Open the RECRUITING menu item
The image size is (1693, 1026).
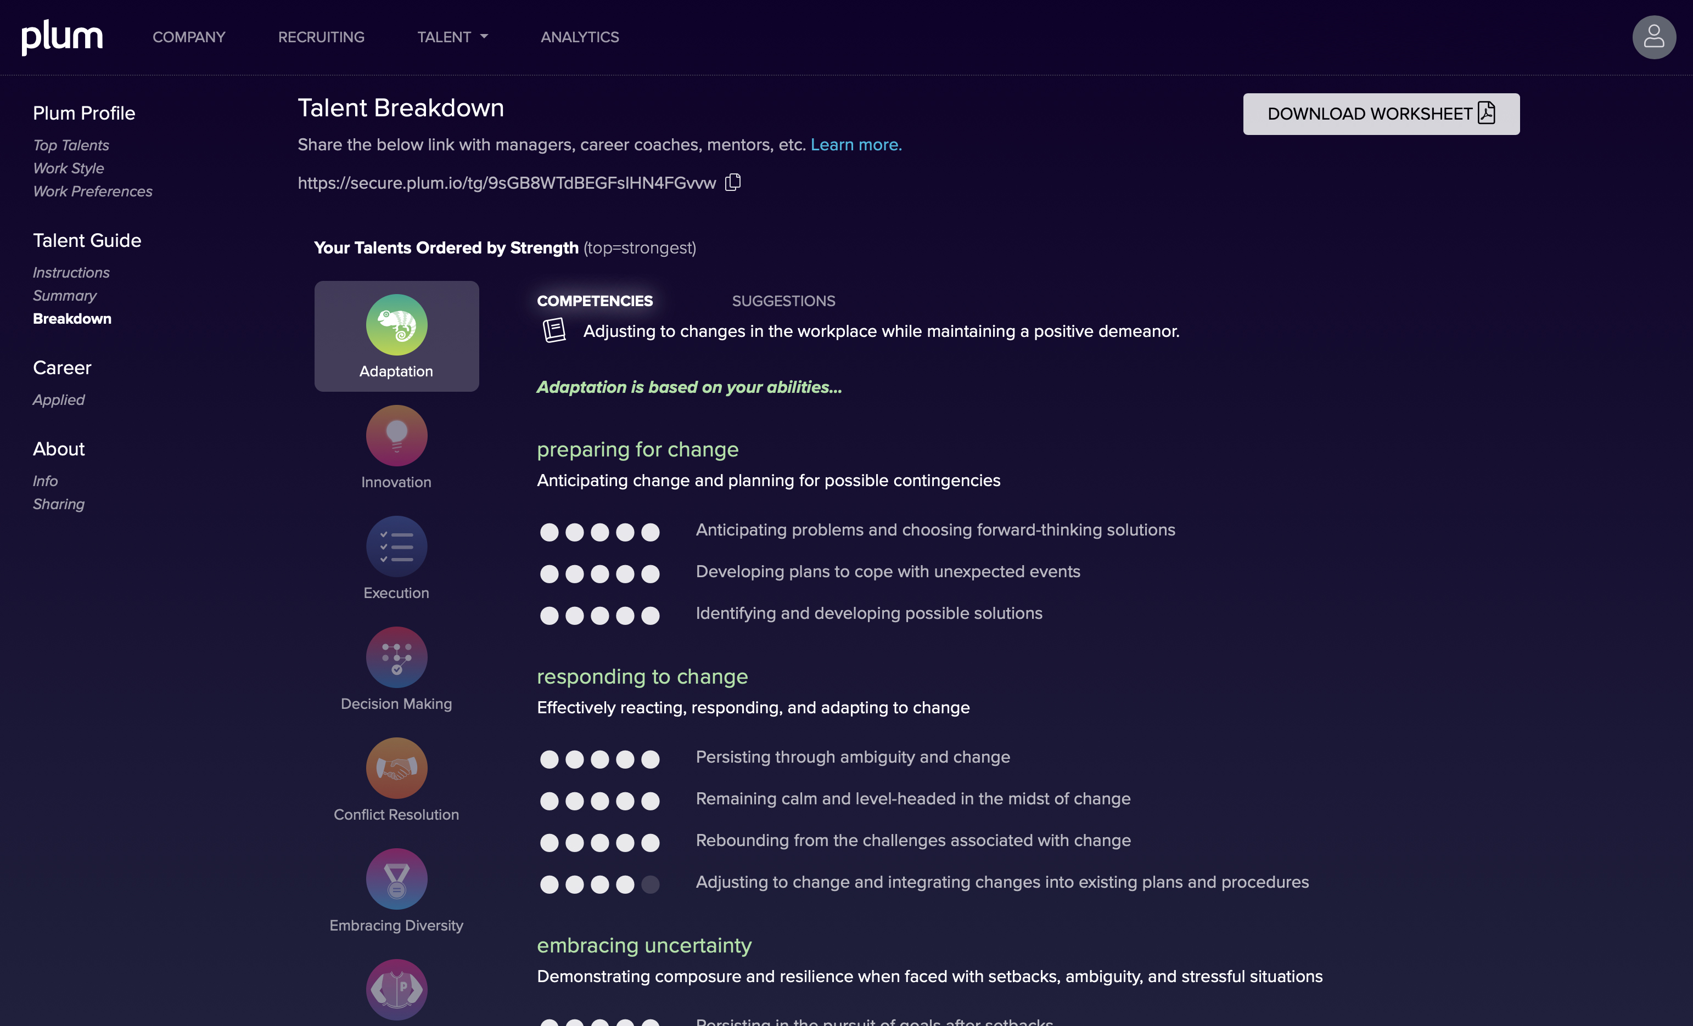[x=321, y=37]
